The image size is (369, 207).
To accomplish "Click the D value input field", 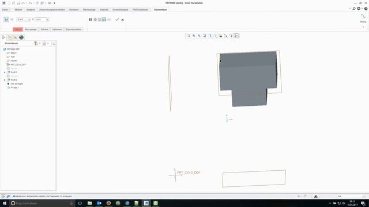I will coord(40,20).
